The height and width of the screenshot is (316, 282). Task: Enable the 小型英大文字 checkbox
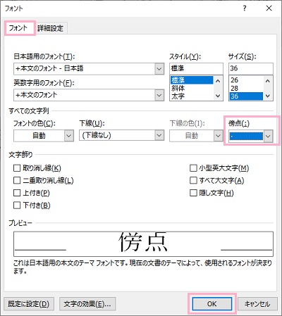pyautogui.click(x=193, y=168)
